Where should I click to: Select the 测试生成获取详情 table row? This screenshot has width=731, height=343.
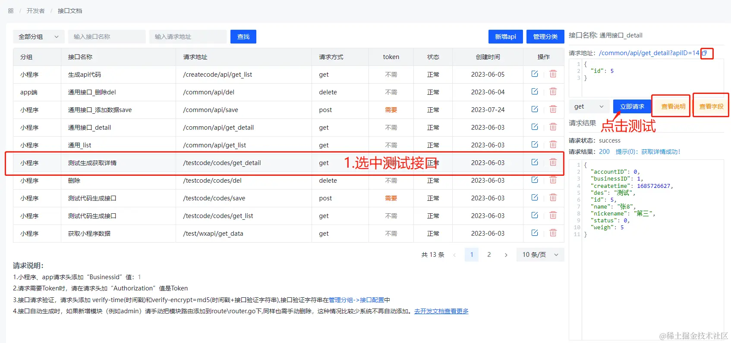(289, 163)
